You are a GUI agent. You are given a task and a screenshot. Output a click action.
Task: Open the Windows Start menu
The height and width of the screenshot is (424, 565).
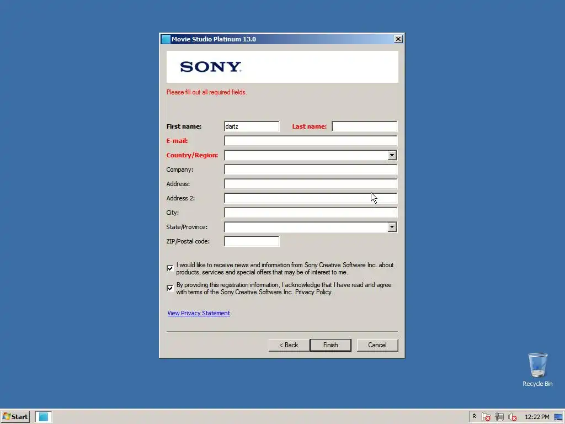pyautogui.click(x=15, y=417)
